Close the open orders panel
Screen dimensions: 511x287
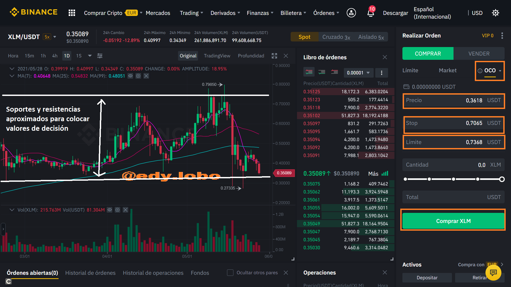pyautogui.click(x=286, y=273)
